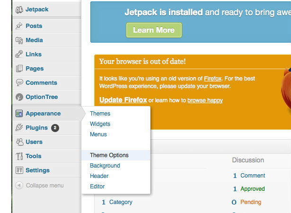This screenshot has height=213, width=291.
Task: Click the Tools wrench icon
Action: coord(19,156)
